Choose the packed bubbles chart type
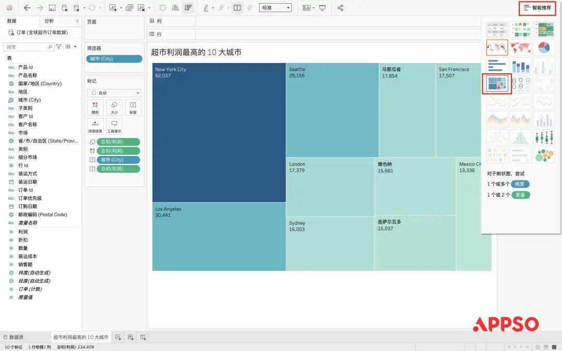Screen dimensions: 562x351 (x=543, y=155)
